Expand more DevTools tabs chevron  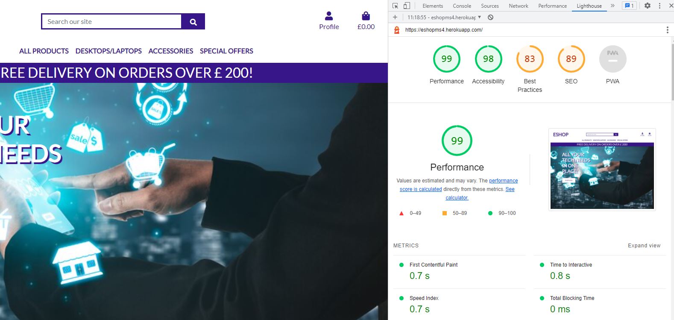[612, 6]
